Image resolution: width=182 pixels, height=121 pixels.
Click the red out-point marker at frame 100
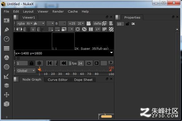click(110, 70)
